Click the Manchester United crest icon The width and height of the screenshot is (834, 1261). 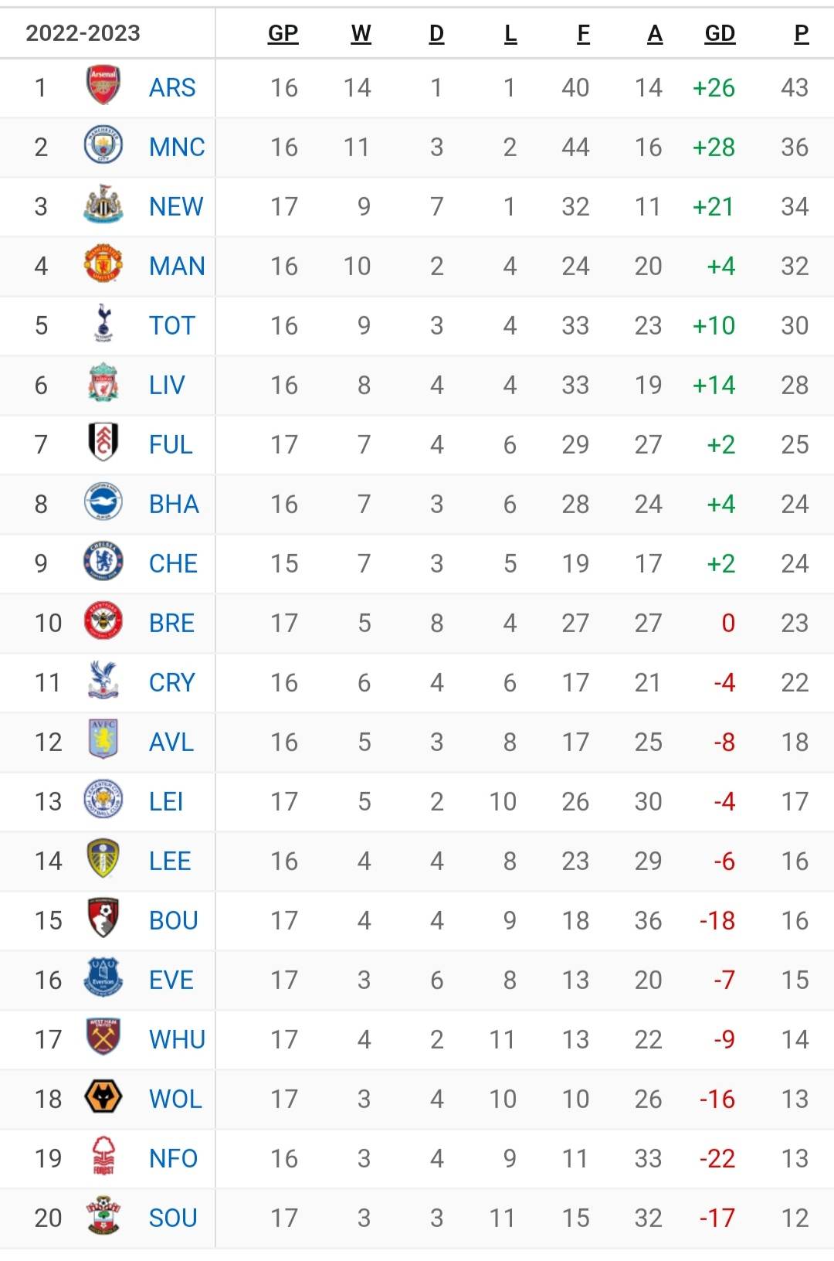[x=103, y=264]
